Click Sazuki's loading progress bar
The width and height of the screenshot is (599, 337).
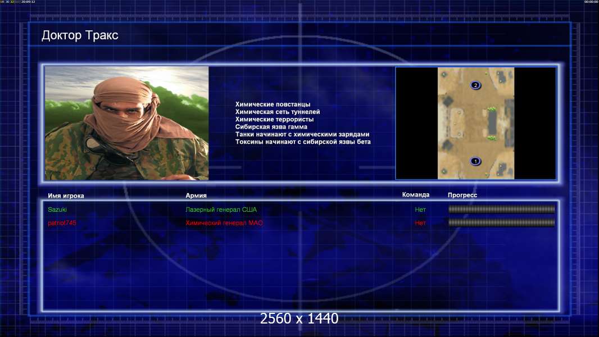(501, 209)
